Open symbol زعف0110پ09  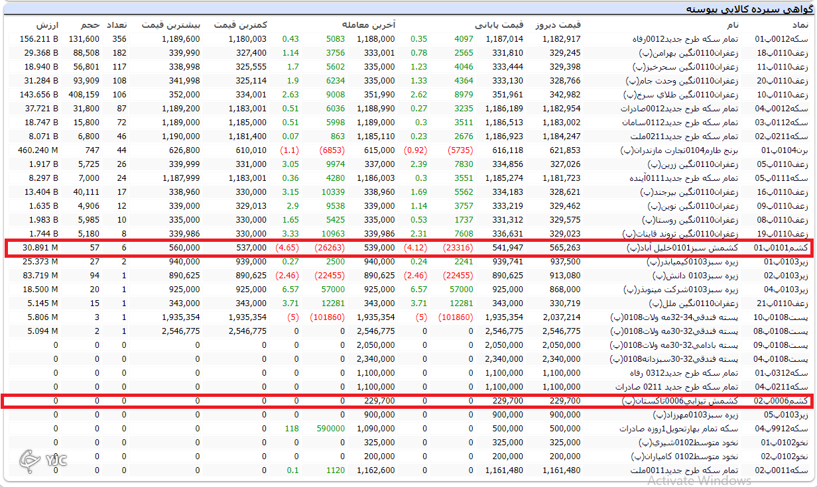(x=783, y=206)
